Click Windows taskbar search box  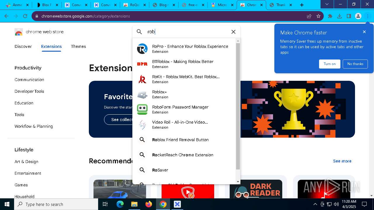[x=56, y=204]
